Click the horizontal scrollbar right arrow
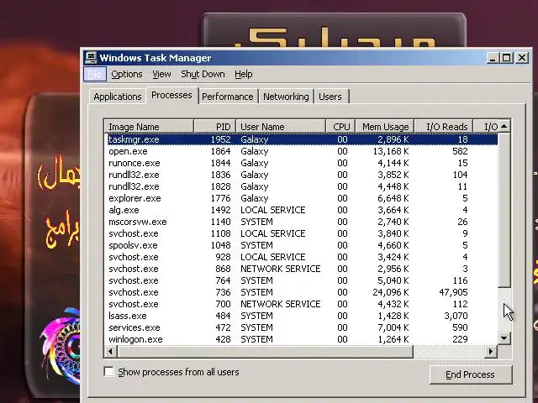The height and width of the screenshot is (403, 538). tap(491, 351)
